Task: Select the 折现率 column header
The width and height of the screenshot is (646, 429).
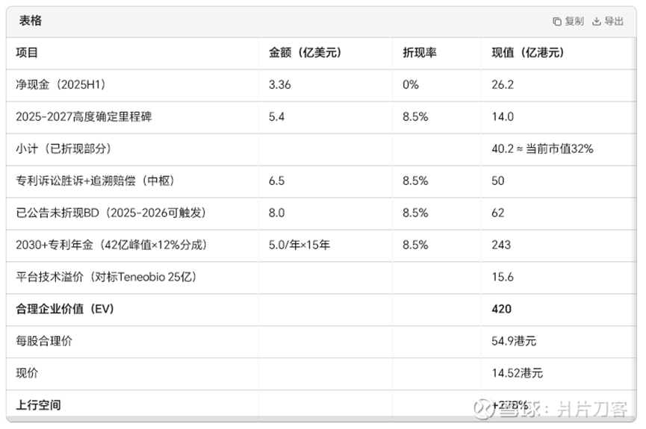Action: (x=419, y=53)
